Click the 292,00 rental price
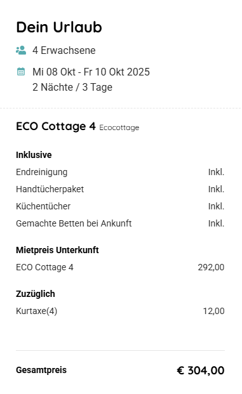The height and width of the screenshot is (394, 242). click(211, 267)
